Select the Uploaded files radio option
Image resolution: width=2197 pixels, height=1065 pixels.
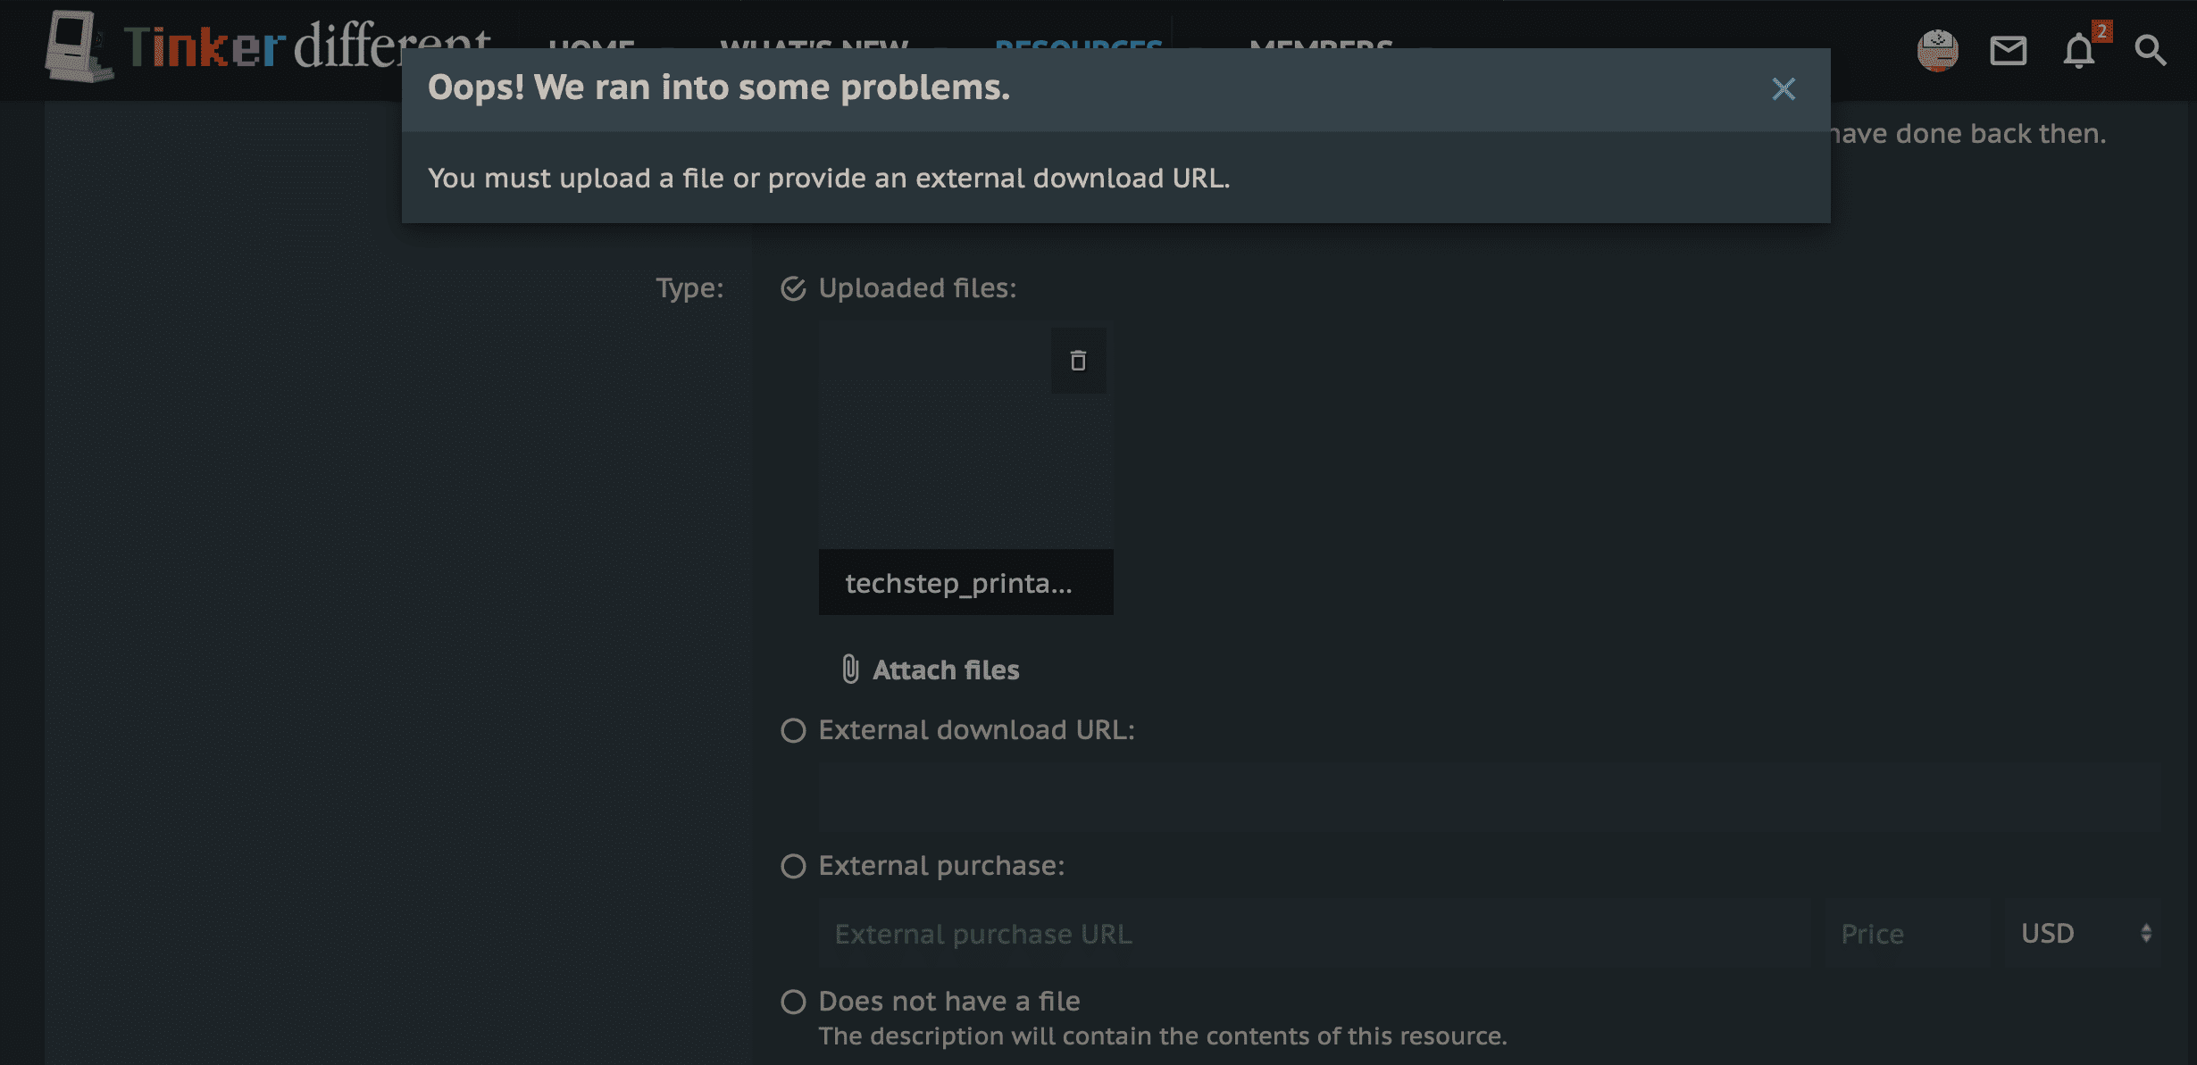coord(793,288)
